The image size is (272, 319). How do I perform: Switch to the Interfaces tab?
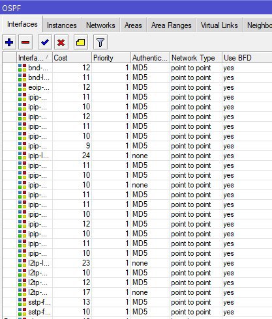(22, 24)
